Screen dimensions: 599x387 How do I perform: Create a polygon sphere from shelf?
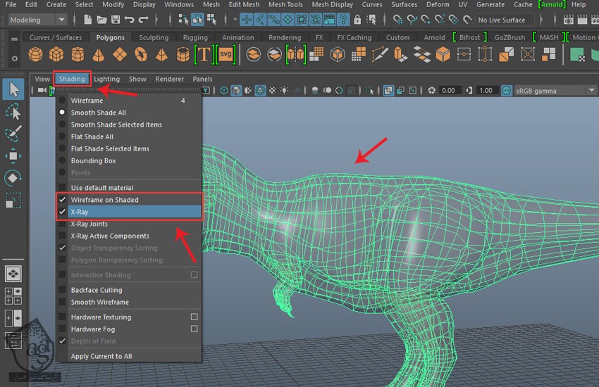[35, 53]
